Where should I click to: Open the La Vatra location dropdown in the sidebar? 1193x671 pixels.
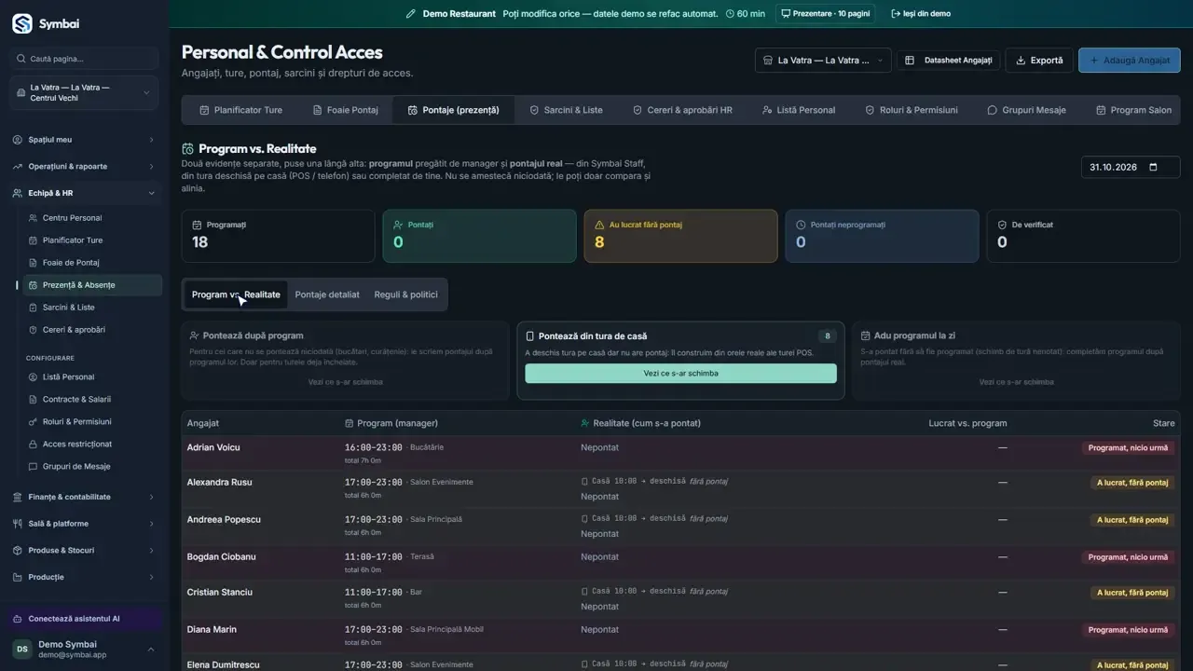tap(84, 93)
